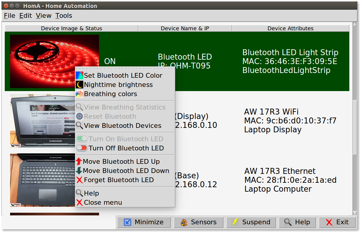Click the Exit button

pos(337,222)
